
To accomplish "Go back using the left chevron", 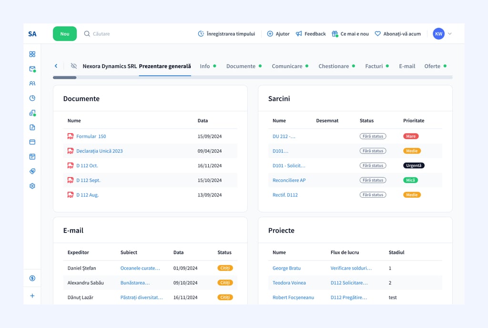I will coord(56,66).
